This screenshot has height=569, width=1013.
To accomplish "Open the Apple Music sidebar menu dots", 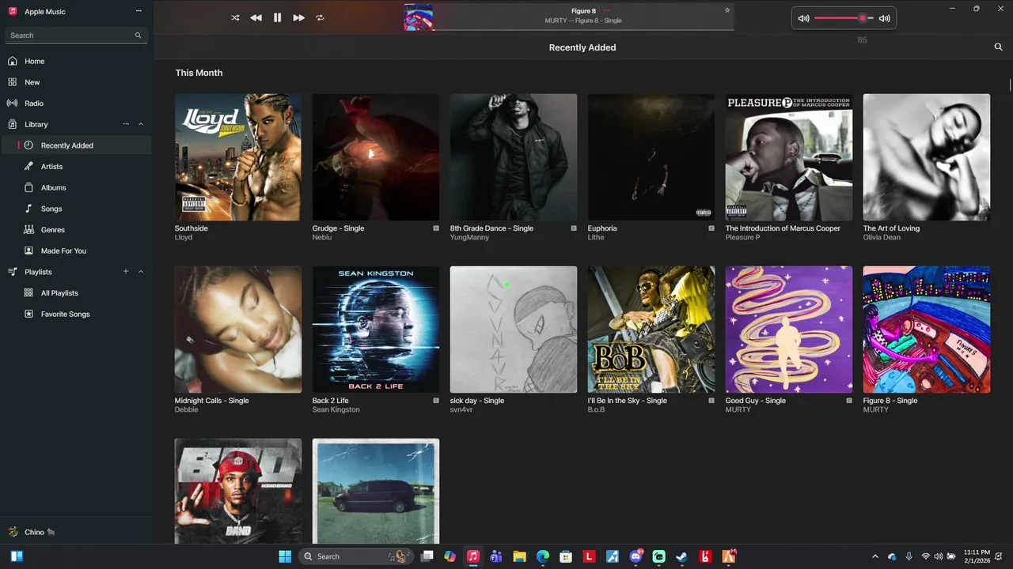I will coord(138,11).
